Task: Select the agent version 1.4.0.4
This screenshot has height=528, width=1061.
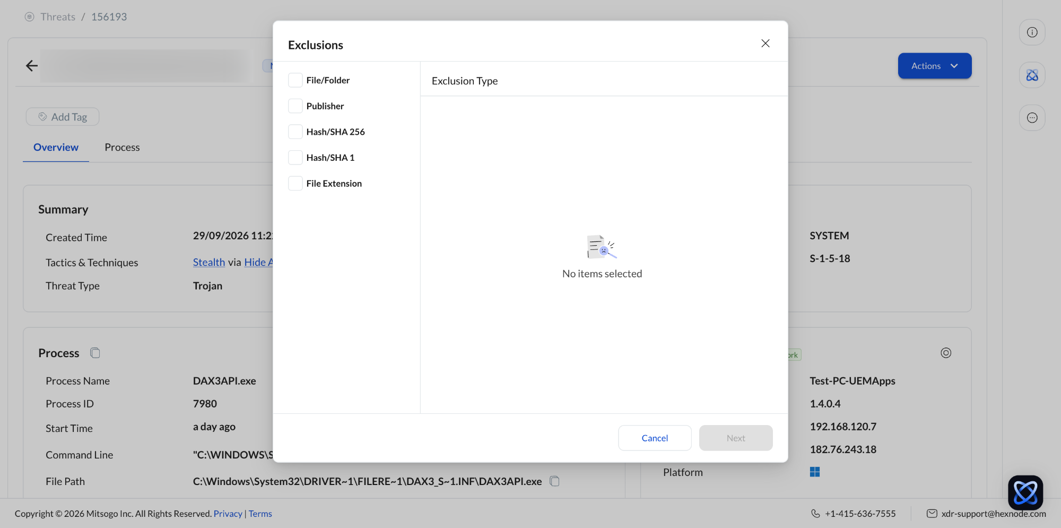Action: [x=825, y=404]
